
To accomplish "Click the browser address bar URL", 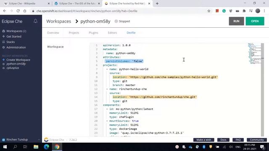I will 87,11.
